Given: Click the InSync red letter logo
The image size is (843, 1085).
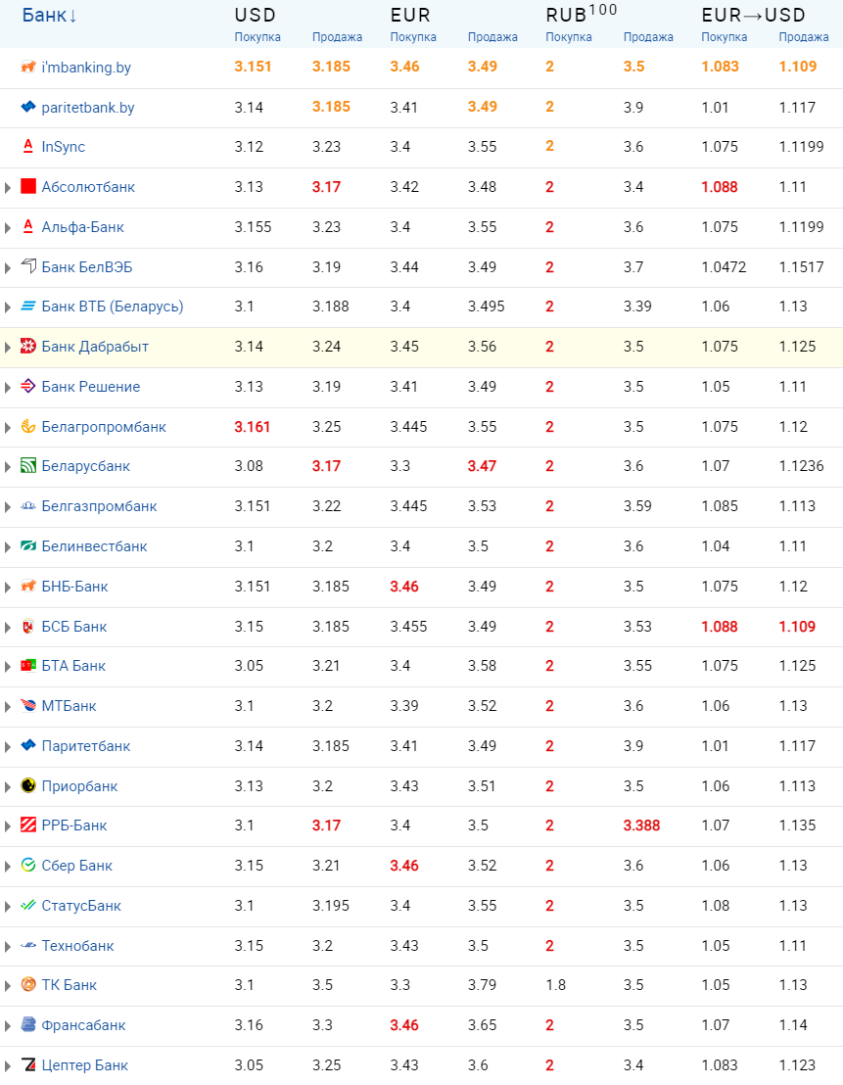Looking at the screenshot, I should [x=28, y=147].
